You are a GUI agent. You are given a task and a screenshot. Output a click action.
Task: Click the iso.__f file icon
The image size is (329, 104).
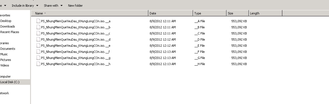click(x=38, y=51)
